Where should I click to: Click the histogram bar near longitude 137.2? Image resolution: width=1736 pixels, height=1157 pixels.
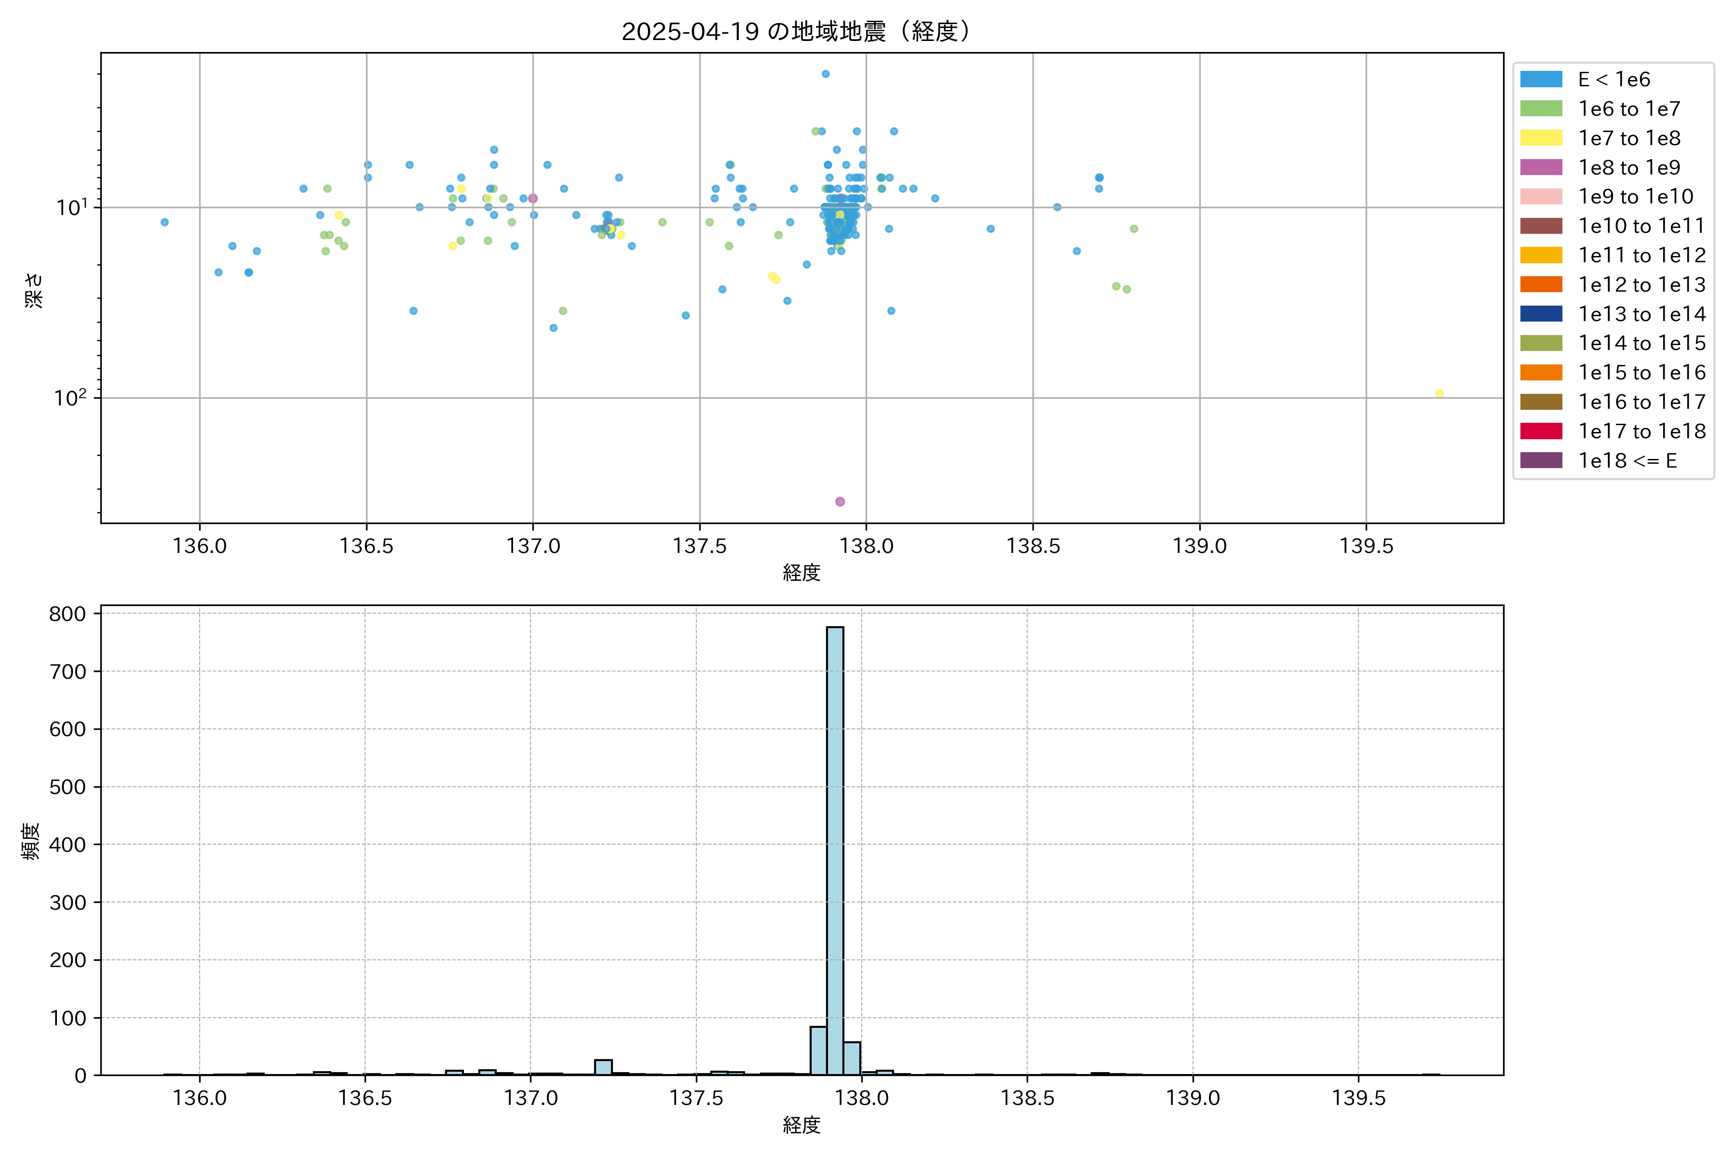coord(603,1067)
